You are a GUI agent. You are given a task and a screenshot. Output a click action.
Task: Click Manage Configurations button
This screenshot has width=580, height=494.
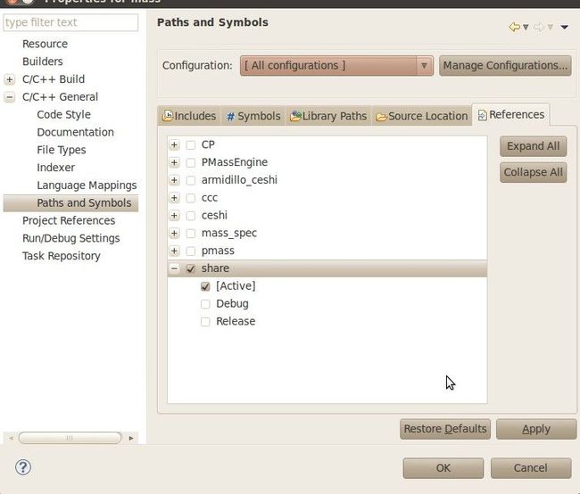tap(505, 66)
